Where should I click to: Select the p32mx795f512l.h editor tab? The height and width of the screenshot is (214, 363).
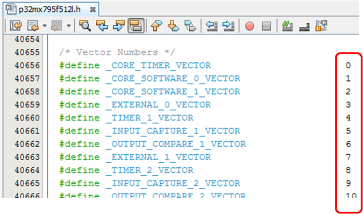[51, 9]
